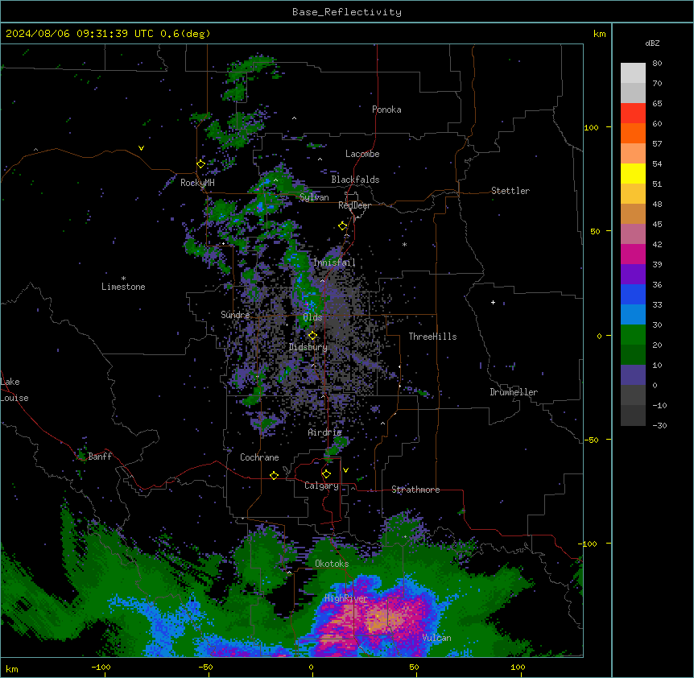Image resolution: width=694 pixels, height=678 pixels.
Task: Click the yellow diamond marker below RedDeer
Action: [x=343, y=226]
